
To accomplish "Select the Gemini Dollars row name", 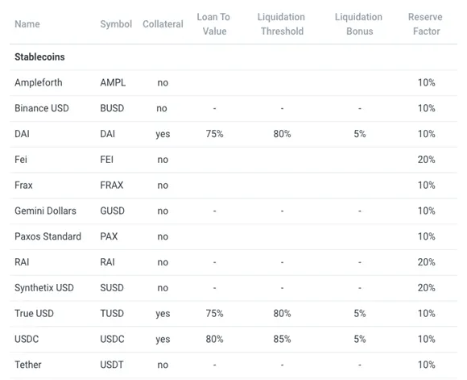I will coord(45,211).
